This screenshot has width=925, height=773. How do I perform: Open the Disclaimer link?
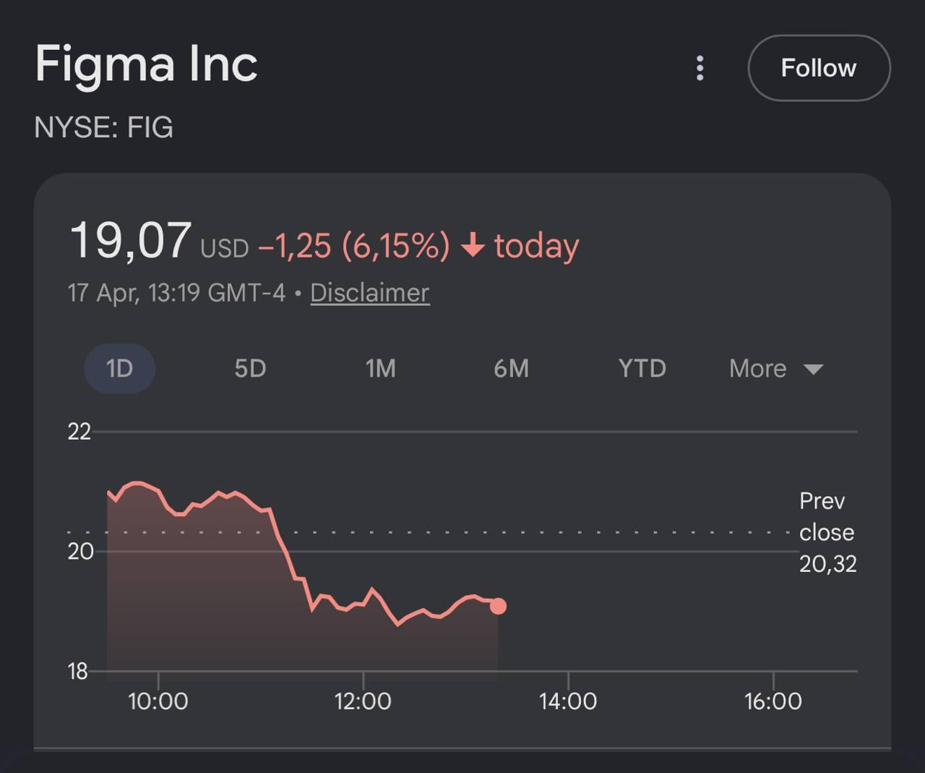click(x=370, y=293)
